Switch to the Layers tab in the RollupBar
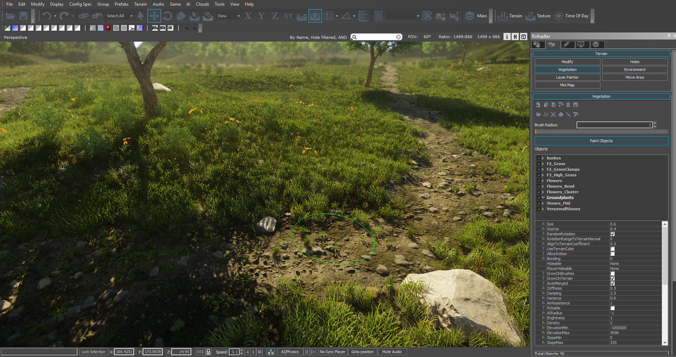 pos(596,44)
